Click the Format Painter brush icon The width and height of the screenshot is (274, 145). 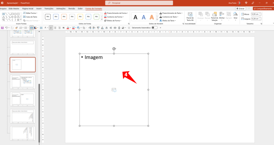[x=16, y=28]
